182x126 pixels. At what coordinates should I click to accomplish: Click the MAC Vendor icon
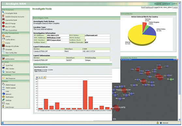point(4,68)
